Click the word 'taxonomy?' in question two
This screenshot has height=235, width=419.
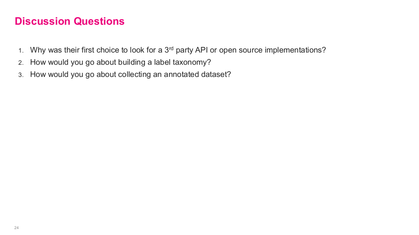[x=192, y=63]
